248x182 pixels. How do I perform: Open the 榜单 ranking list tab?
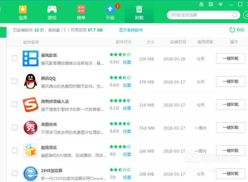[x=81, y=13]
